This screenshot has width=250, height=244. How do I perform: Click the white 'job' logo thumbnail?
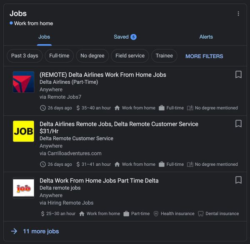point(23,188)
